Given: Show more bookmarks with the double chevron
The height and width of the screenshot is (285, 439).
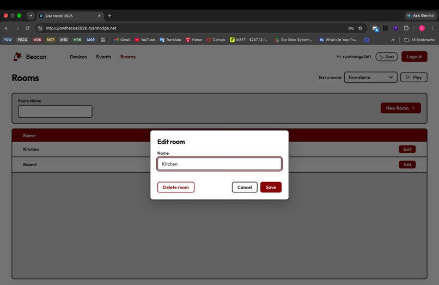Looking at the screenshot, I should [x=393, y=40].
